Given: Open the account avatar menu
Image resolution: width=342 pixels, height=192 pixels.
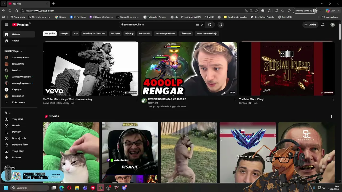Looking at the screenshot, I should (x=332, y=25).
